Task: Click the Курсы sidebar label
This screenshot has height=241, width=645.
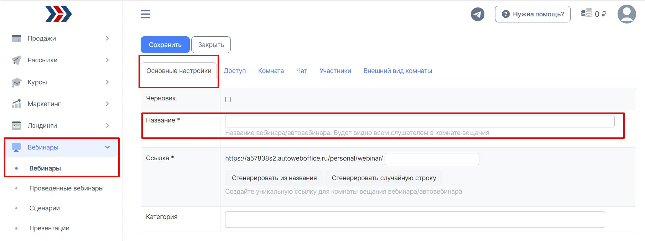Action: point(37,82)
